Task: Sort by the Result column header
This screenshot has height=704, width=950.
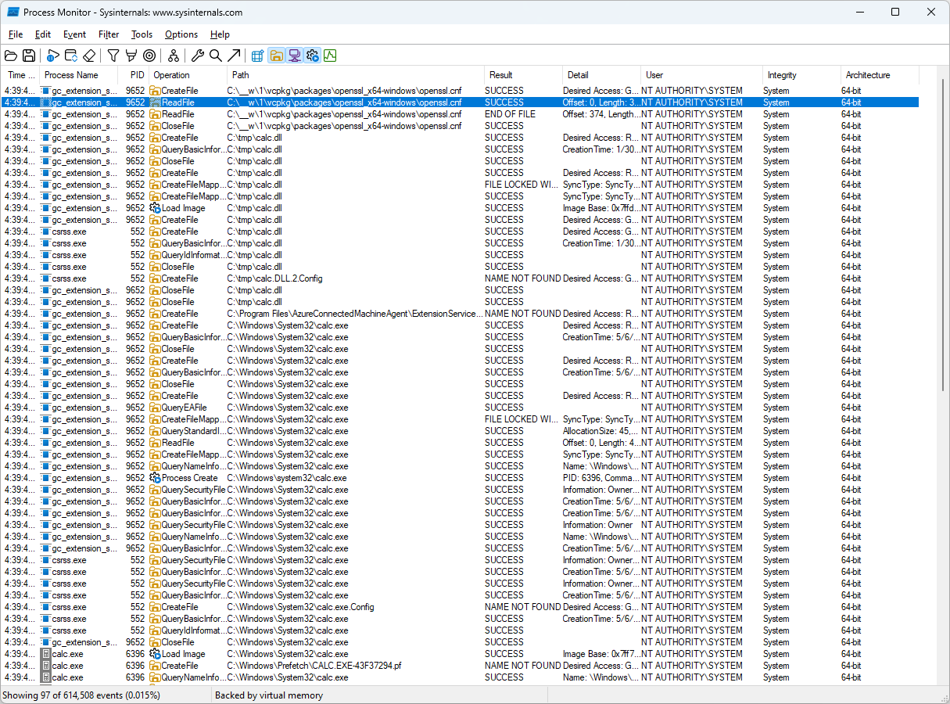Action: coord(501,75)
